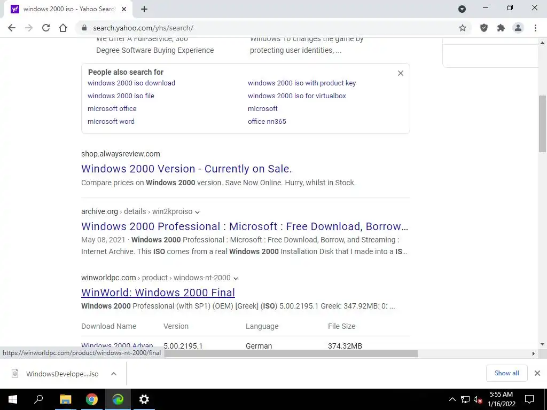Click the forward navigation arrow

click(29, 28)
